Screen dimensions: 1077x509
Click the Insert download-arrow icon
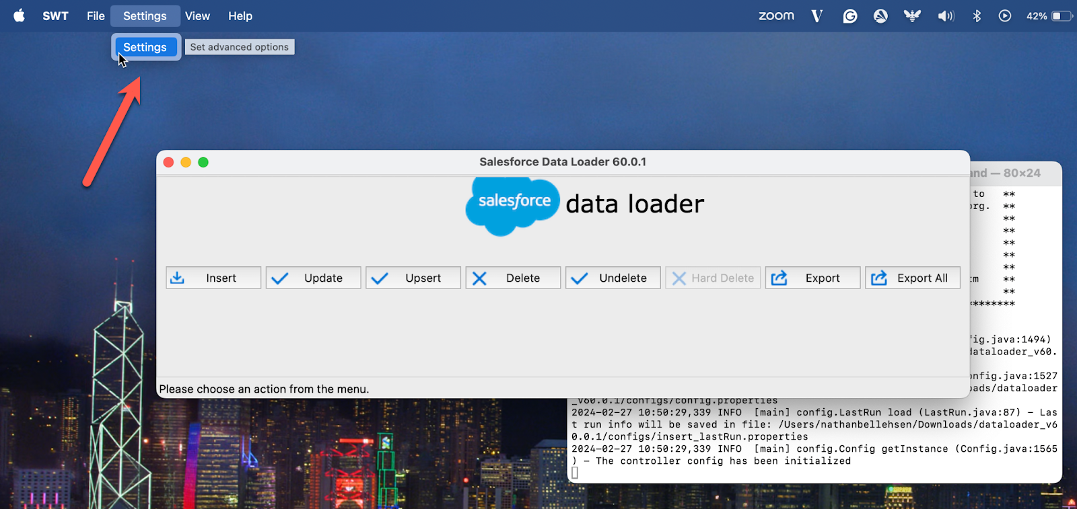point(177,278)
